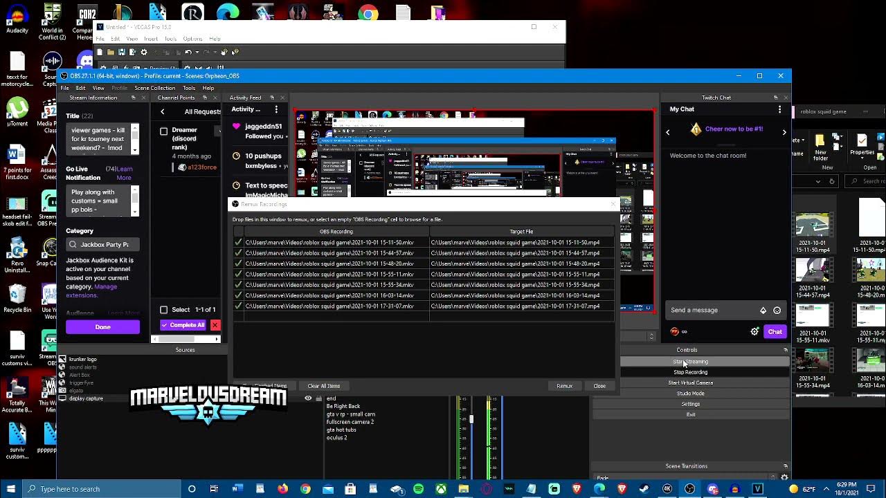Open scene transition settings gear
Viewport: 886px width, 498px height.
pos(784,477)
